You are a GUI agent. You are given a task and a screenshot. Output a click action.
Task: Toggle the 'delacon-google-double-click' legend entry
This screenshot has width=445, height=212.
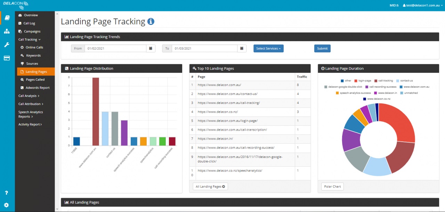(x=343, y=87)
